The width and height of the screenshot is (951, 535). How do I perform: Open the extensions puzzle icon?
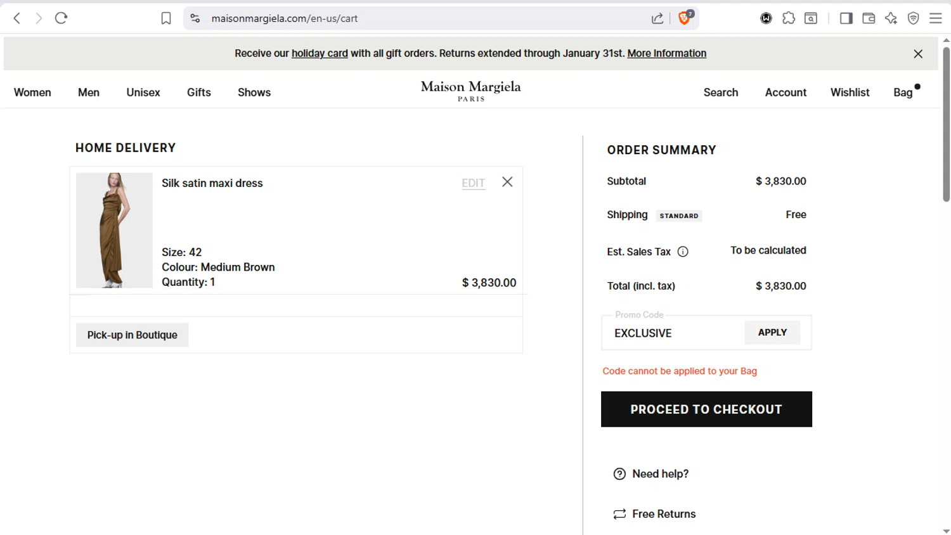point(789,18)
